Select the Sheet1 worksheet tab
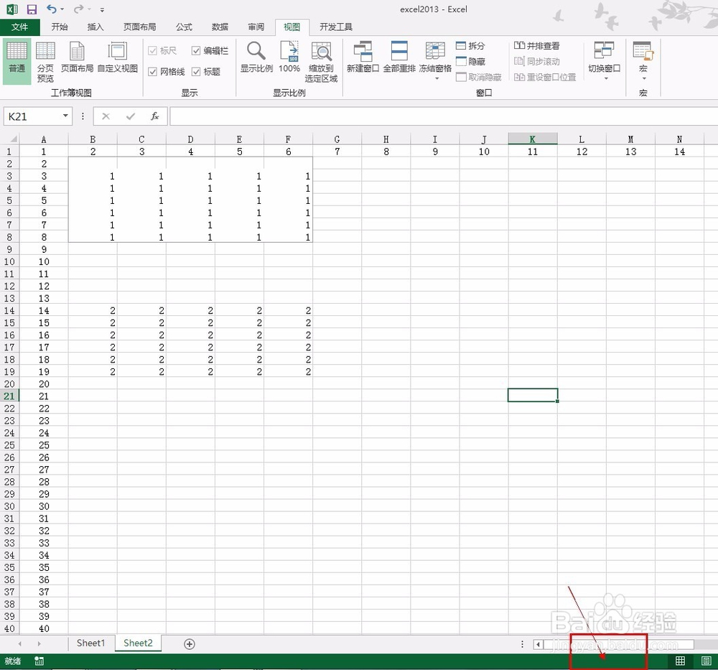Viewport: 718px width, 670px height. (90, 643)
